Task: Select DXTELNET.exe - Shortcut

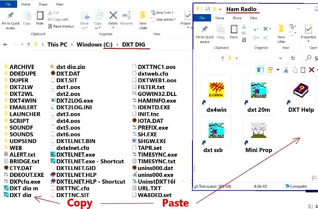Action: (87, 161)
